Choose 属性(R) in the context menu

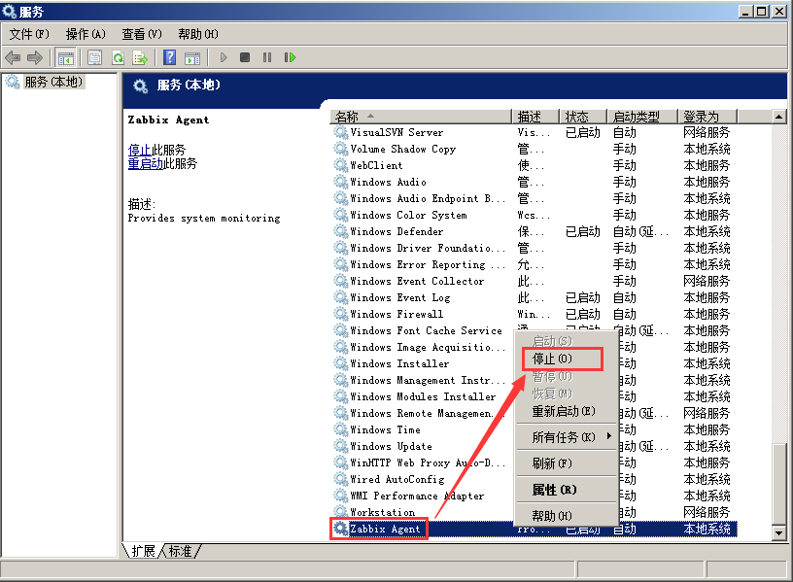[566, 490]
